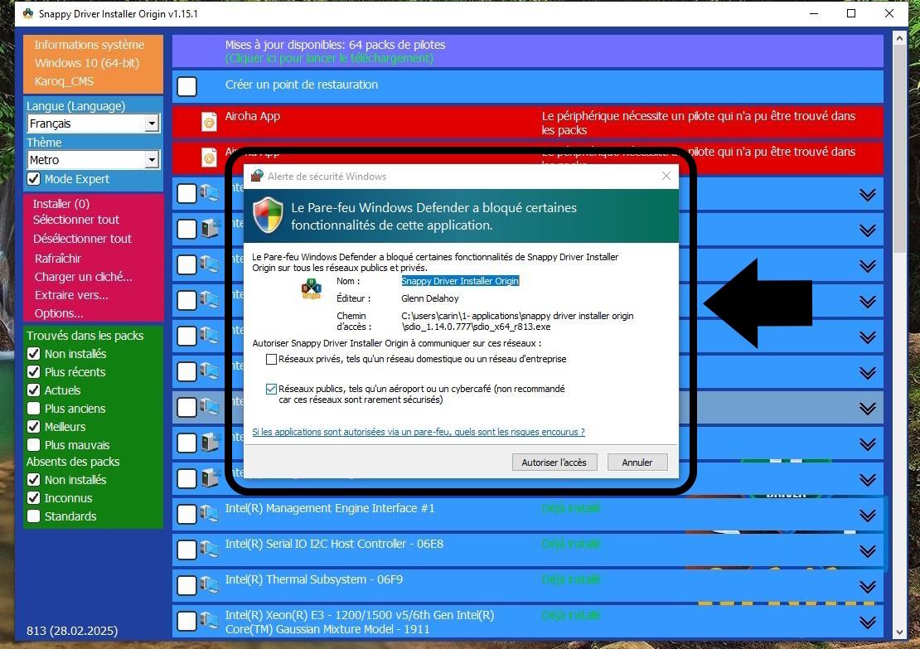Click Glenn Delahoy publisher text
920x649 pixels.
pos(430,298)
